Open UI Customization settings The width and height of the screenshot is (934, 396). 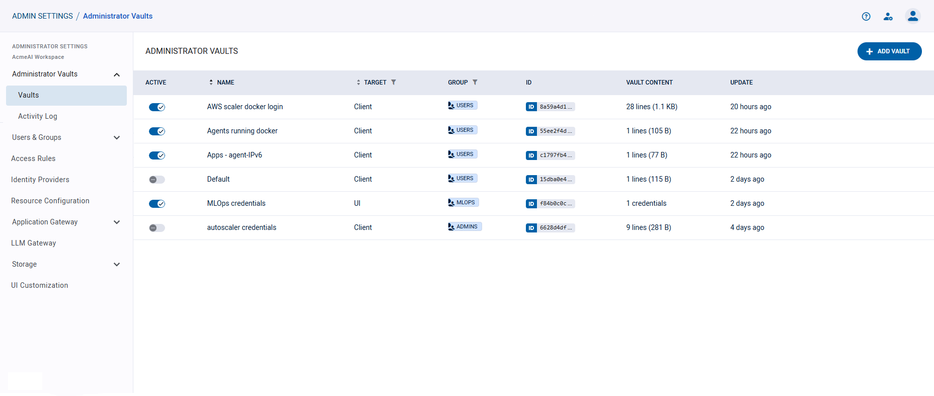click(x=40, y=285)
